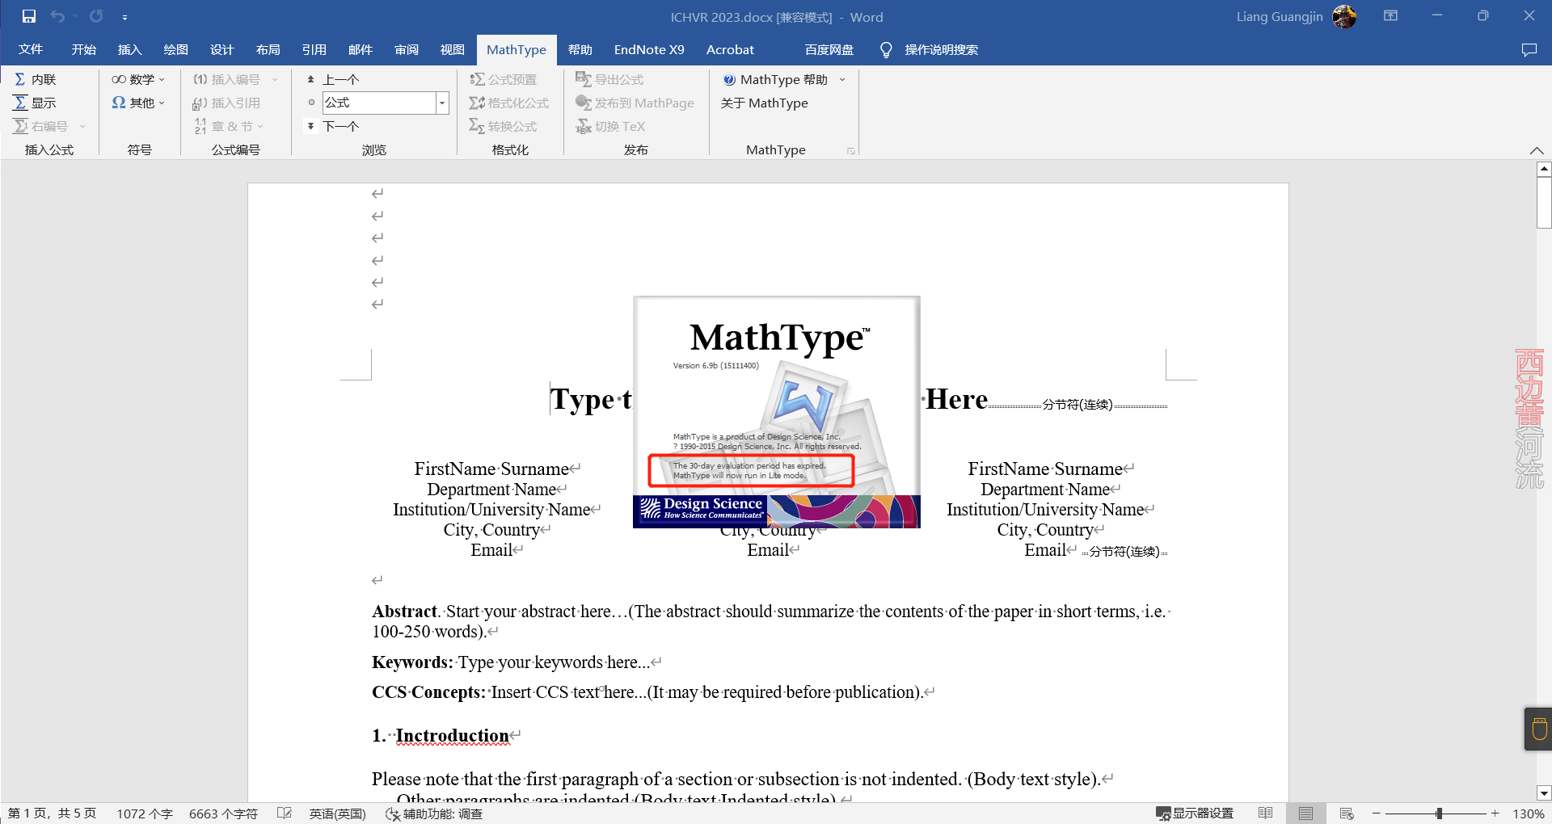Switch to Print Layout view icon
The width and height of the screenshot is (1552, 824).
pos(1305,813)
